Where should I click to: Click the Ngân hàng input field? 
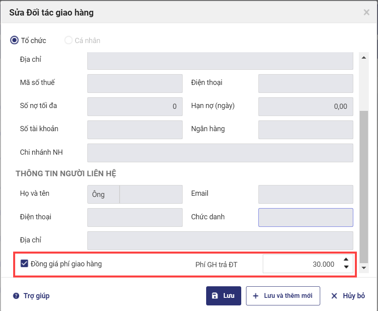coord(305,130)
